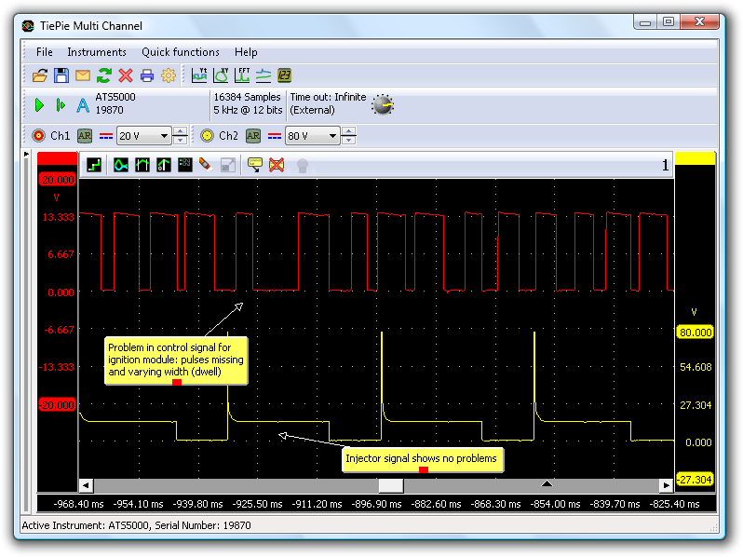The height and width of the screenshot is (557, 743).
Task: Click the yellow 80.000 axis upper limit label
Action: (696, 333)
